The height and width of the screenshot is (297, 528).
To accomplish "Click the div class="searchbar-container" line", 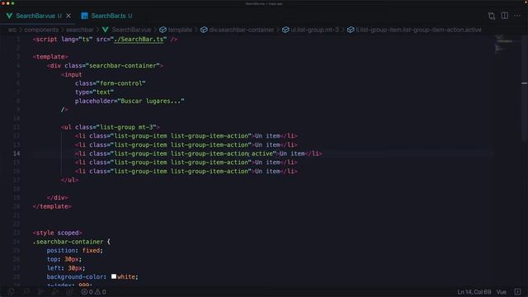I will [105, 66].
